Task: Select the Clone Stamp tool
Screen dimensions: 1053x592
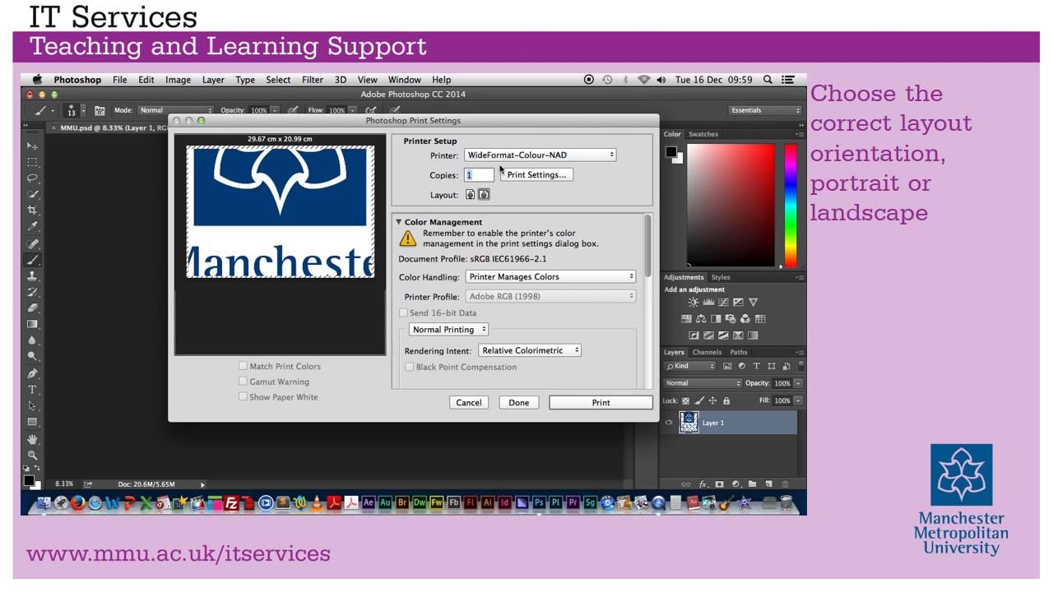Action: (33, 276)
